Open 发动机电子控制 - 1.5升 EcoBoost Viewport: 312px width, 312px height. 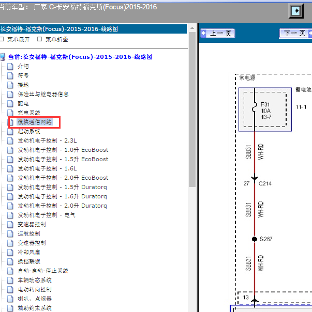[x=63, y=159]
